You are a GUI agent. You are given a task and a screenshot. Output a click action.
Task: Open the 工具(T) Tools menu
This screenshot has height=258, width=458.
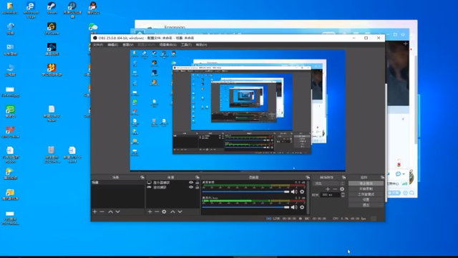click(186, 44)
